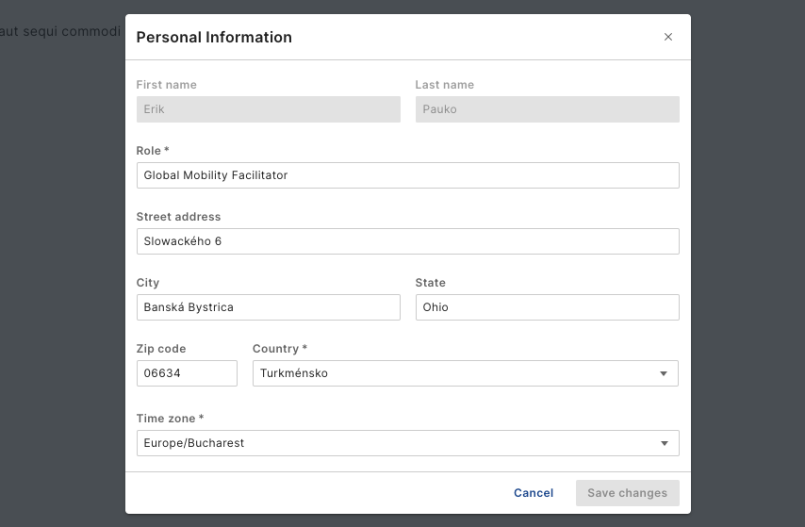Viewport: 805px width, 527px height.
Task: Click the Save changes button
Action: pyautogui.click(x=627, y=493)
